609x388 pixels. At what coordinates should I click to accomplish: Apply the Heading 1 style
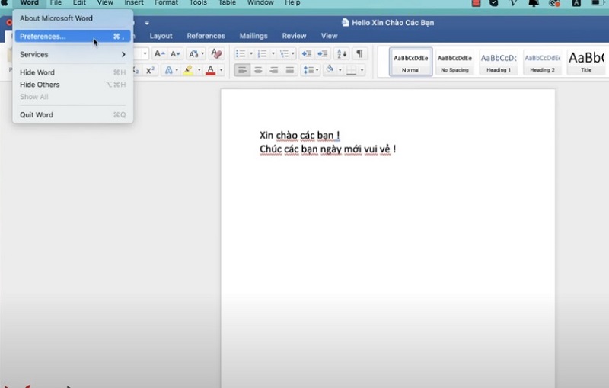(x=499, y=63)
